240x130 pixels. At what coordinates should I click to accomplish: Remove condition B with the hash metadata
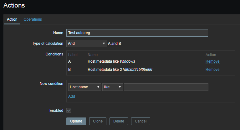coord(212,70)
